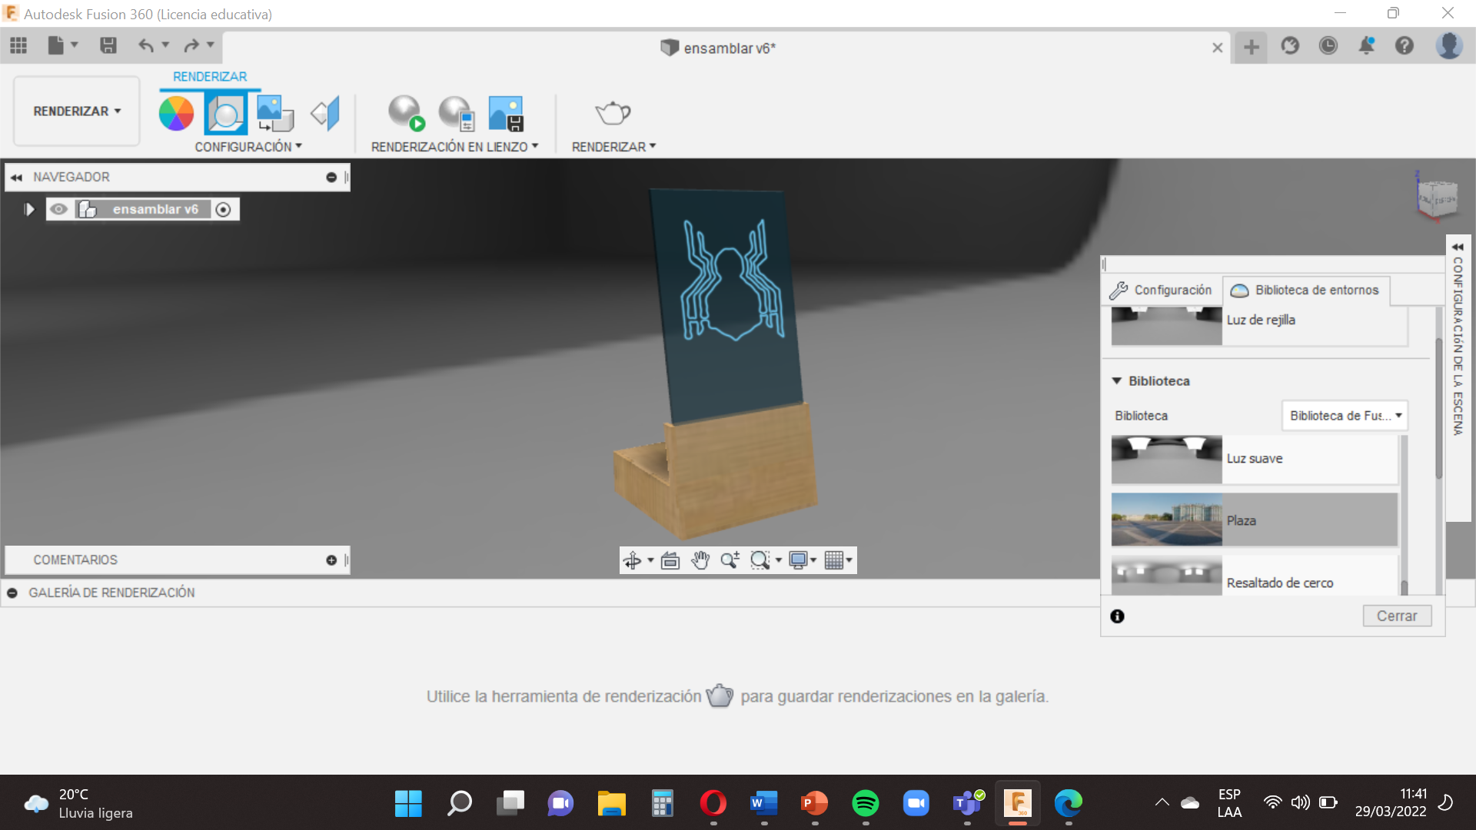Open the File menu dropdown
1476x830 pixels.
[x=63, y=46]
